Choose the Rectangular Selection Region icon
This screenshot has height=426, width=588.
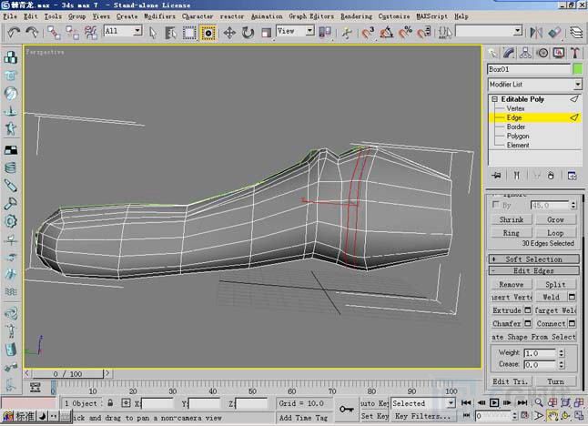[x=189, y=33]
